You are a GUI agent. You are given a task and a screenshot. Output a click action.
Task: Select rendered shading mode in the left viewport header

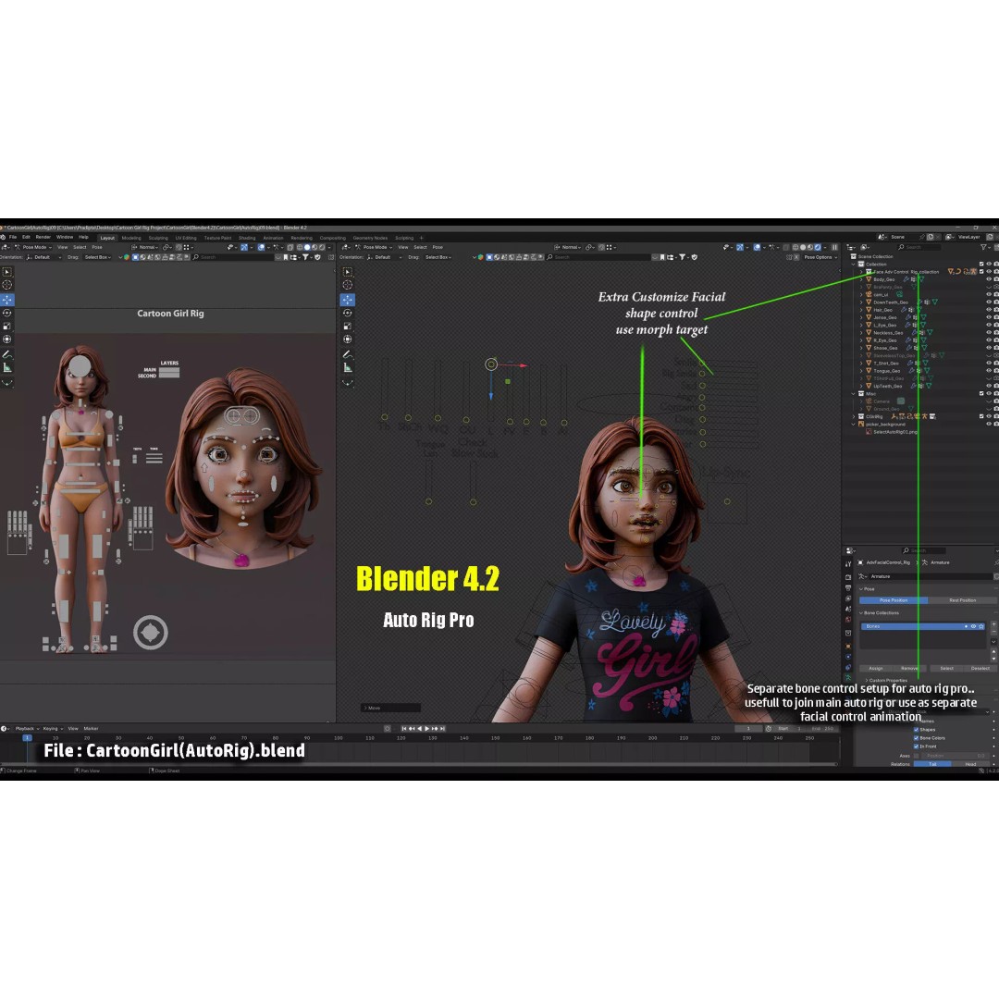coord(323,247)
